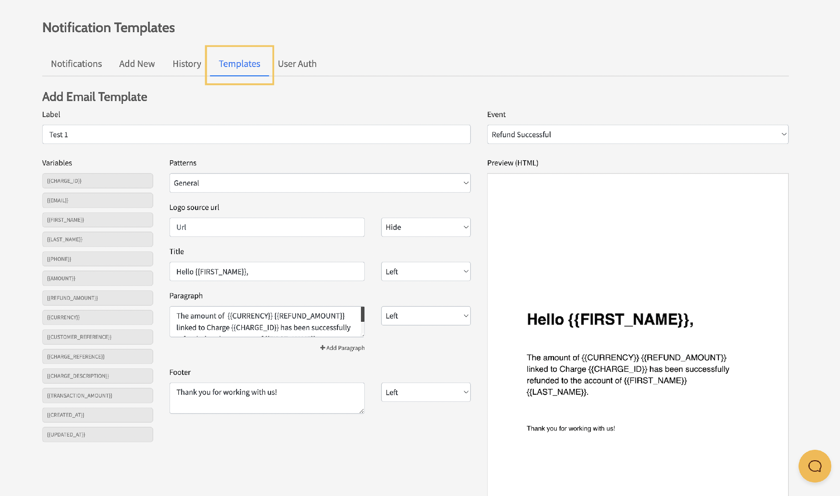840x496 pixels.
Task: Click the Add Paragraph plus icon
Action: tap(322, 348)
